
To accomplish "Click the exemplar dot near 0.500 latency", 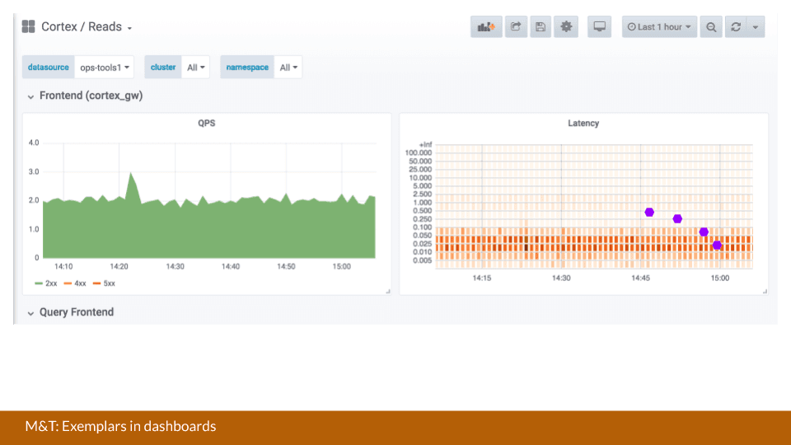I will [649, 213].
